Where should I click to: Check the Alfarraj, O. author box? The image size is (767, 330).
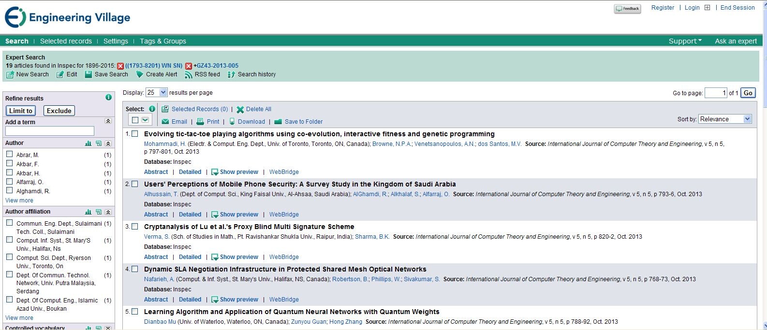9,181
